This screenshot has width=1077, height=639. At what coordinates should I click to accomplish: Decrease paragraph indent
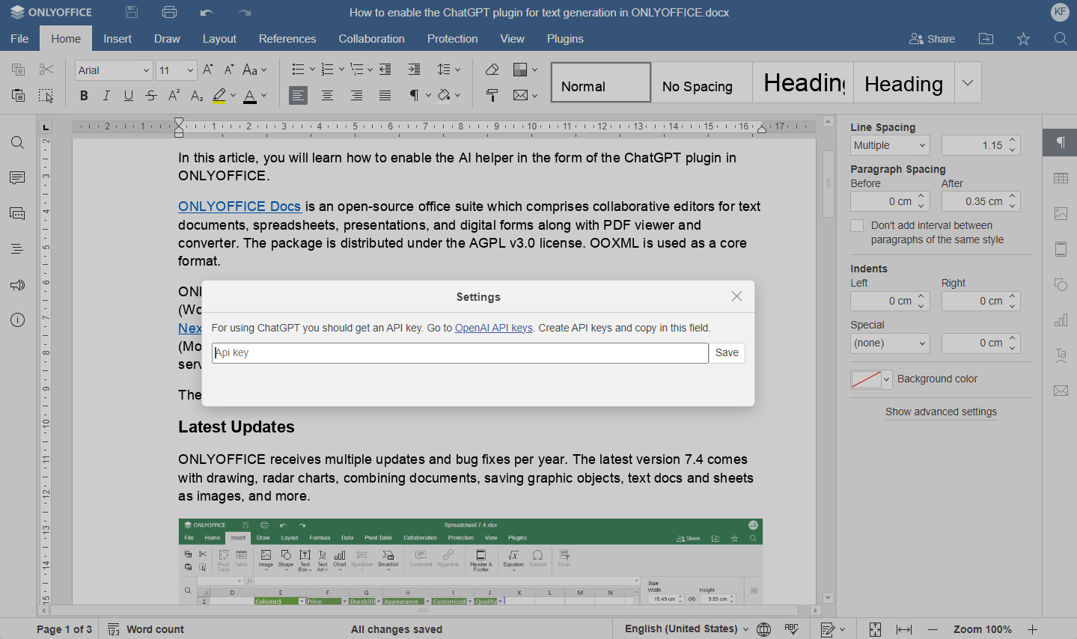[385, 70]
